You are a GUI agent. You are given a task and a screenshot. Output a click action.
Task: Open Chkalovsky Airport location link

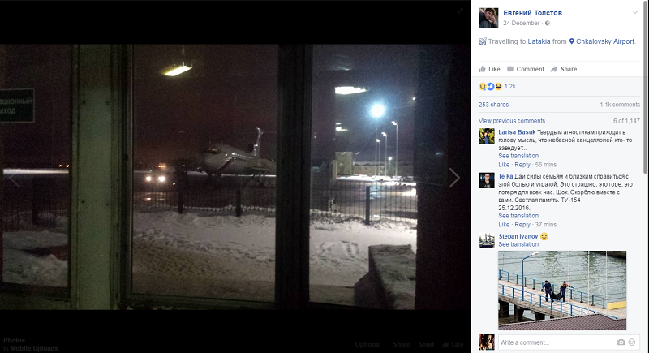604,41
